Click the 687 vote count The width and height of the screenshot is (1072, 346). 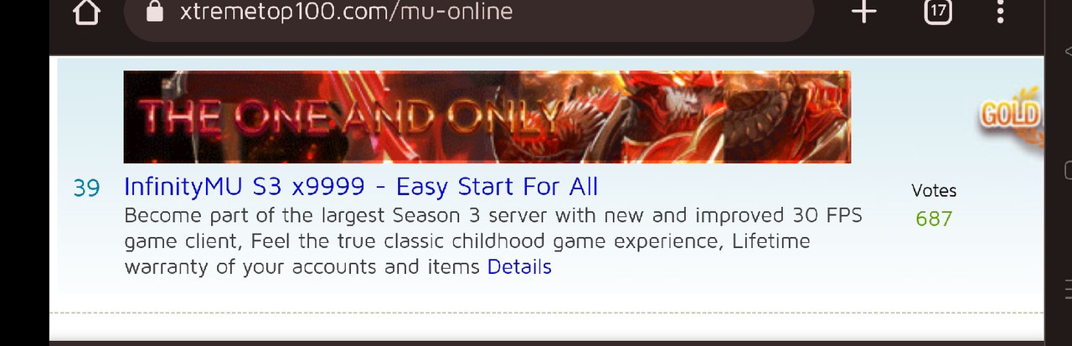click(934, 219)
